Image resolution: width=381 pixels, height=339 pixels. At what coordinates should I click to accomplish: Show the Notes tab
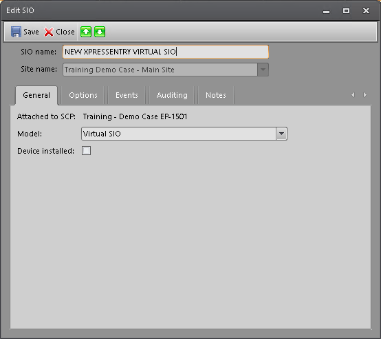point(216,95)
